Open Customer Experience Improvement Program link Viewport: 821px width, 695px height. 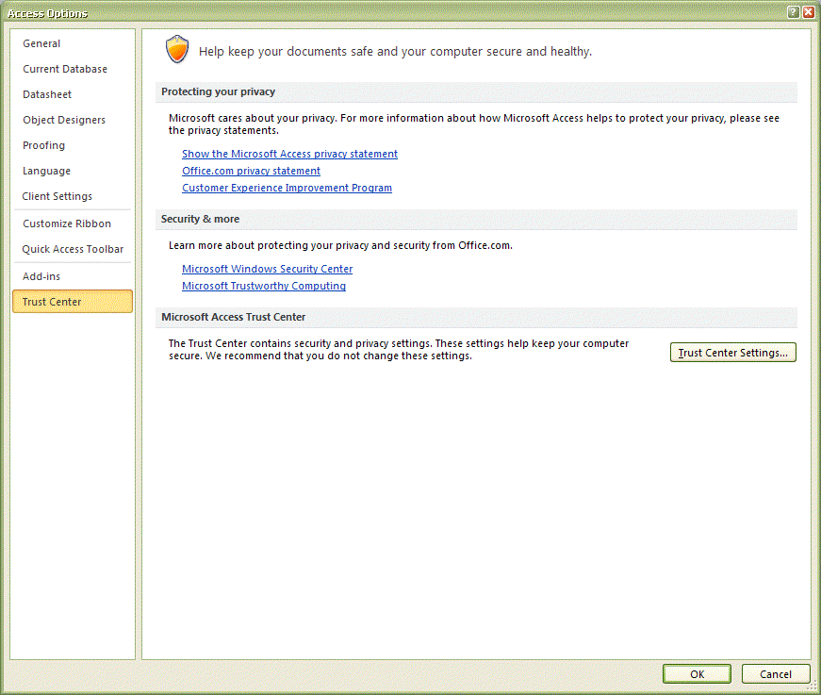coord(287,188)
